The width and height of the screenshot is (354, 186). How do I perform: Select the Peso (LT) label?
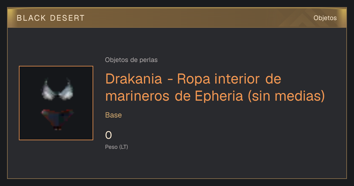click(117, 147)
